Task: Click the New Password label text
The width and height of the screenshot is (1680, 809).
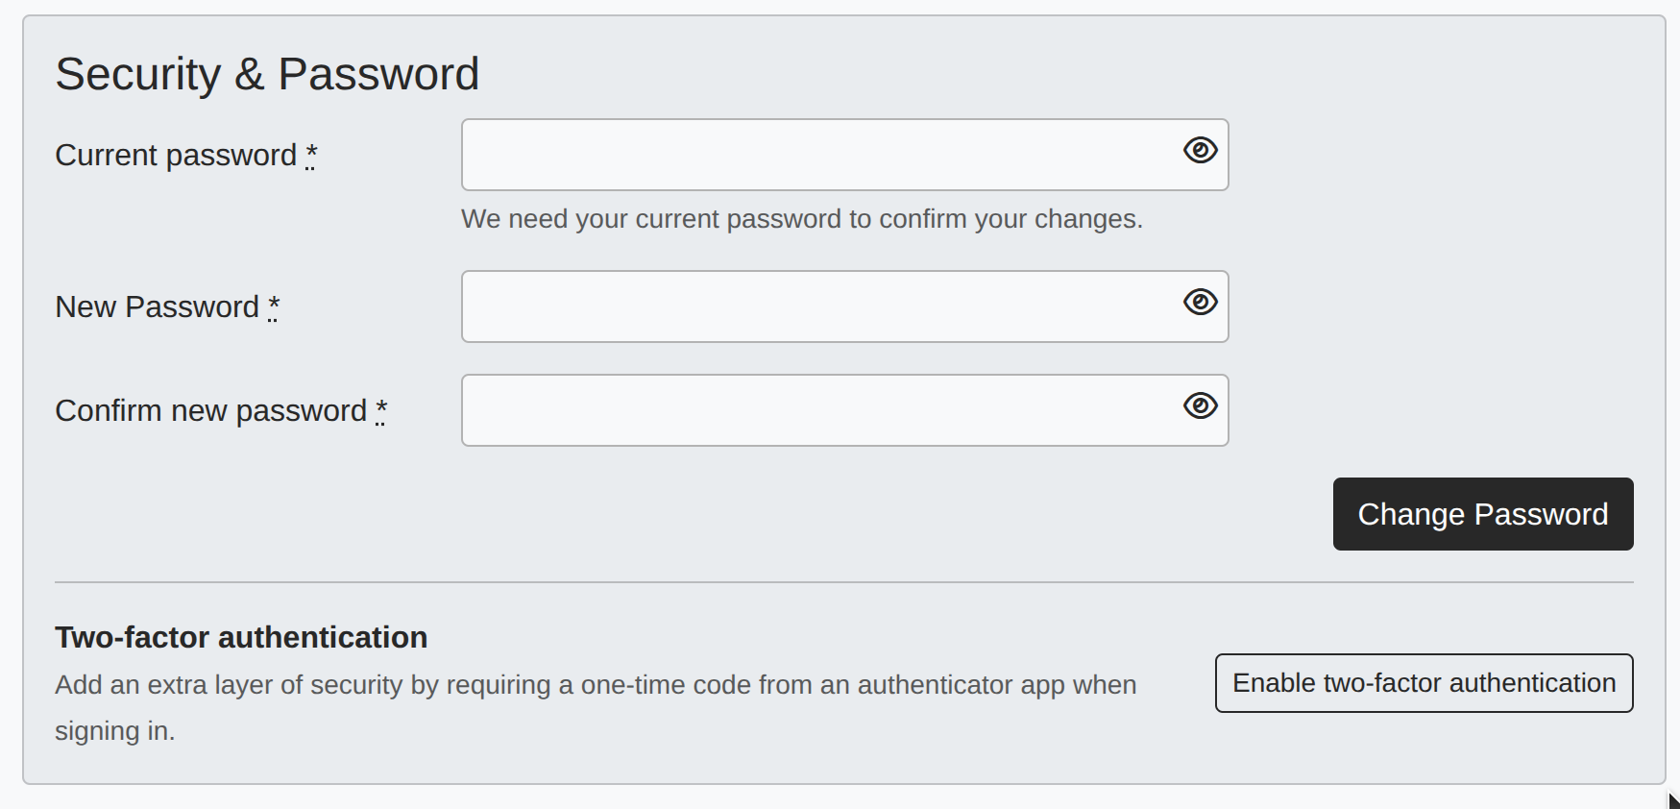Action: 157,307
